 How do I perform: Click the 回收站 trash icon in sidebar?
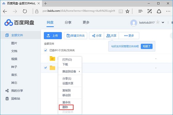coord(7,99)
